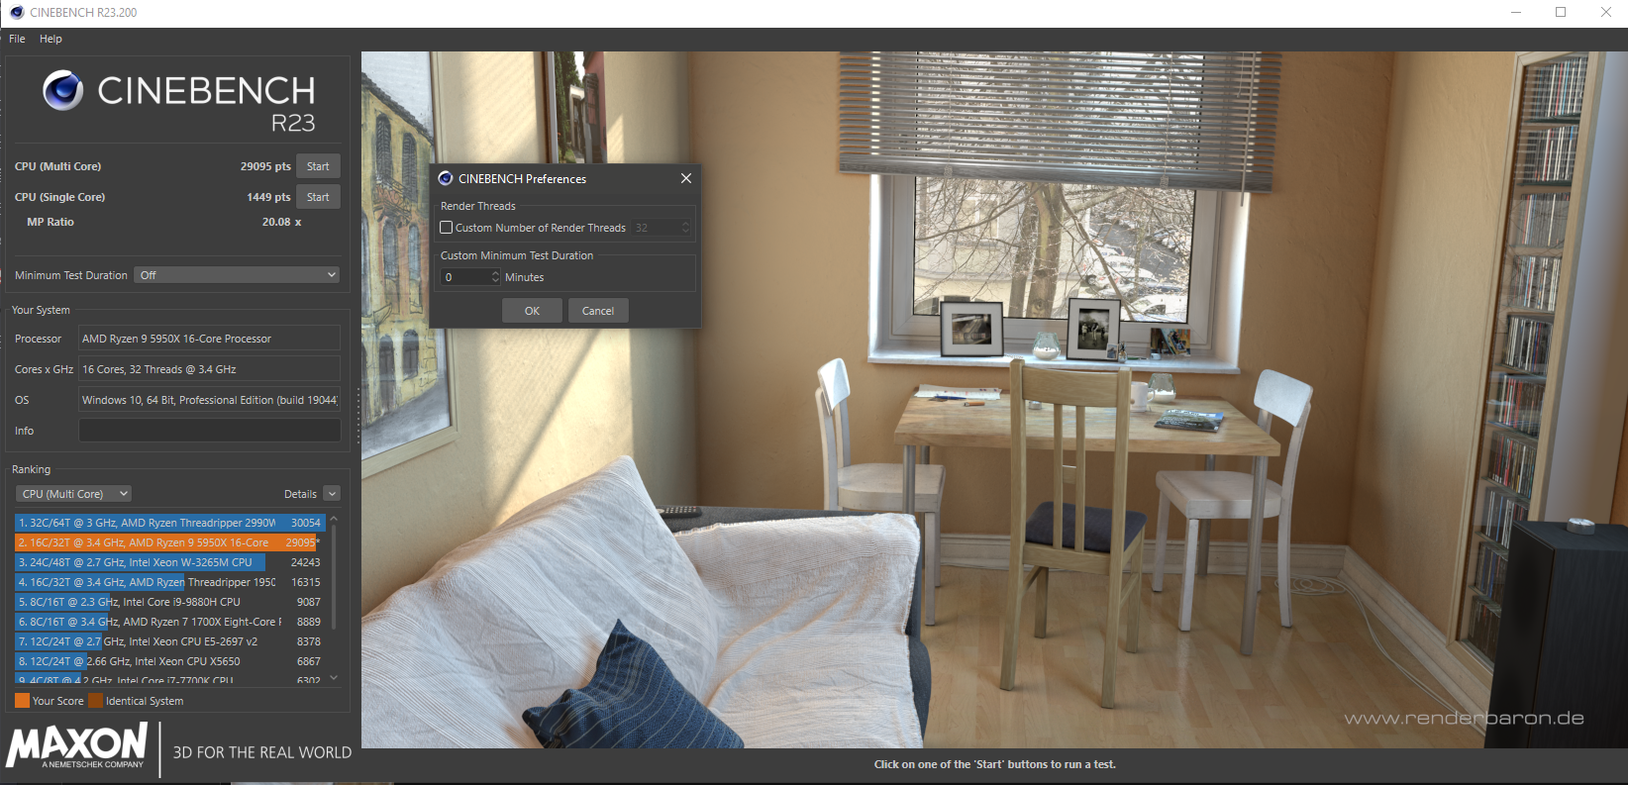Maximize the Cinebench window
The image size is (1628, 785).
coord(1561,12)
